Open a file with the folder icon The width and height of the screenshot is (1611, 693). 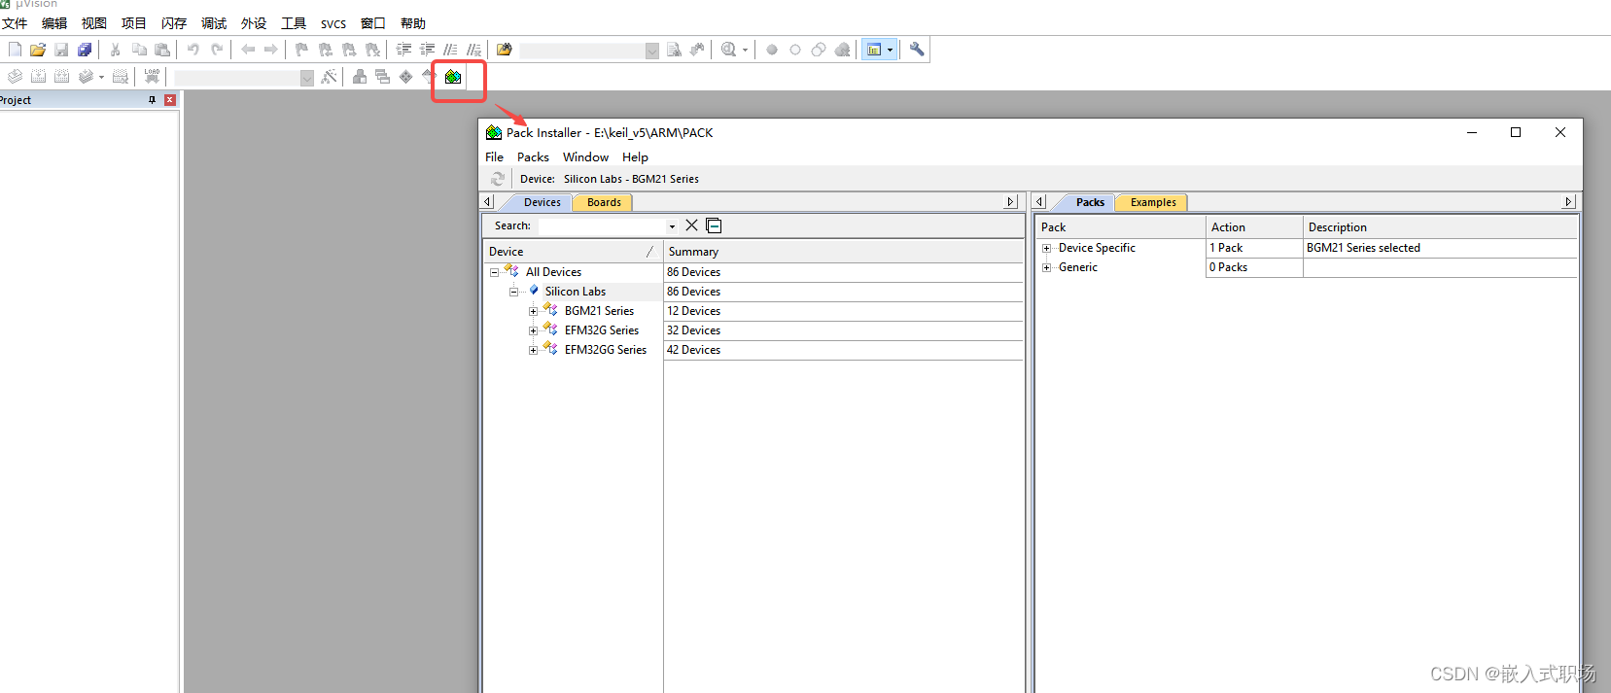coord(38,50)
